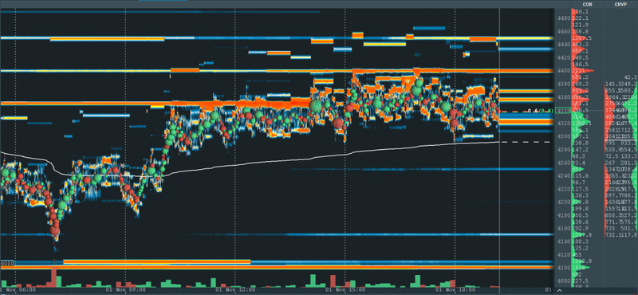The height and width of the screenshot is (295, 638).
Task: Click the 01 Nov 15:00 time label
Action: [x=345, y=289]
